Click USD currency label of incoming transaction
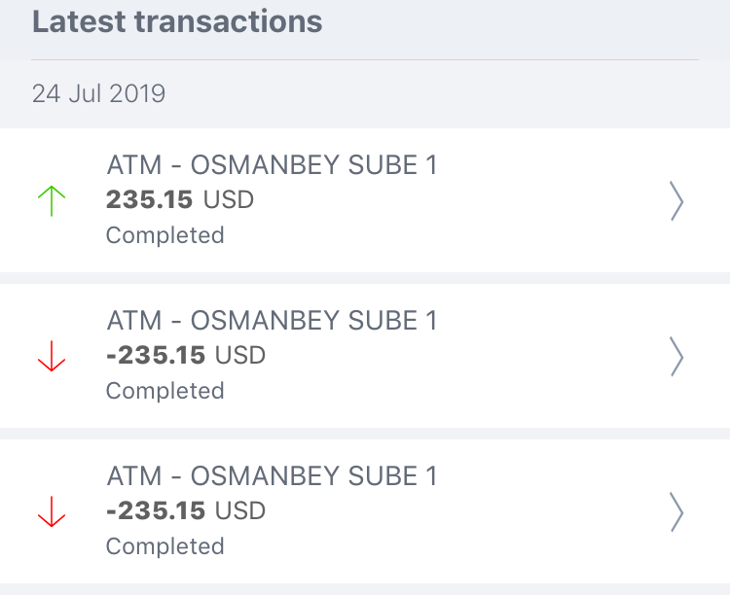The image size is (730, 595). coord(229,200)
